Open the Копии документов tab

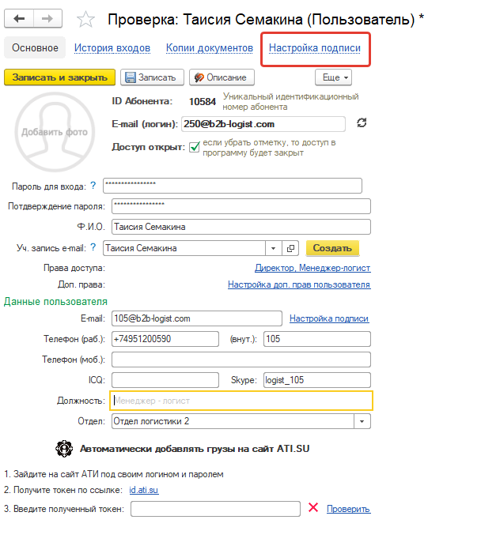pyautogui.click(x=210, y=47)
